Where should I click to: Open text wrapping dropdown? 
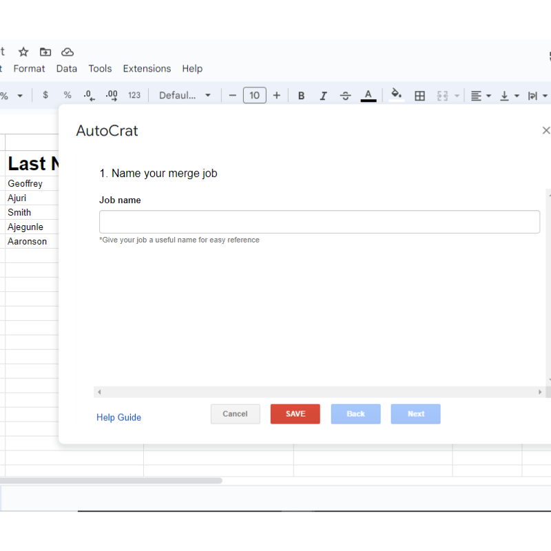(537, 96)
